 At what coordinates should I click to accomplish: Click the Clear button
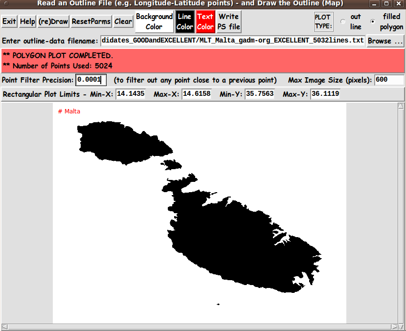(x=123, y=22)
